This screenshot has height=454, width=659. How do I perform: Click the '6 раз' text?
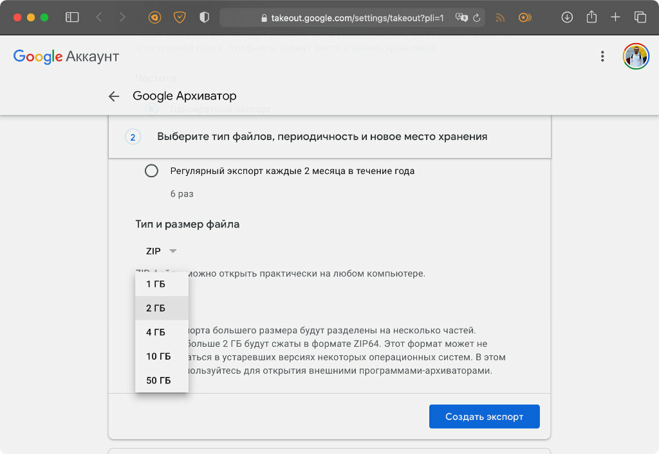[182, 194]
